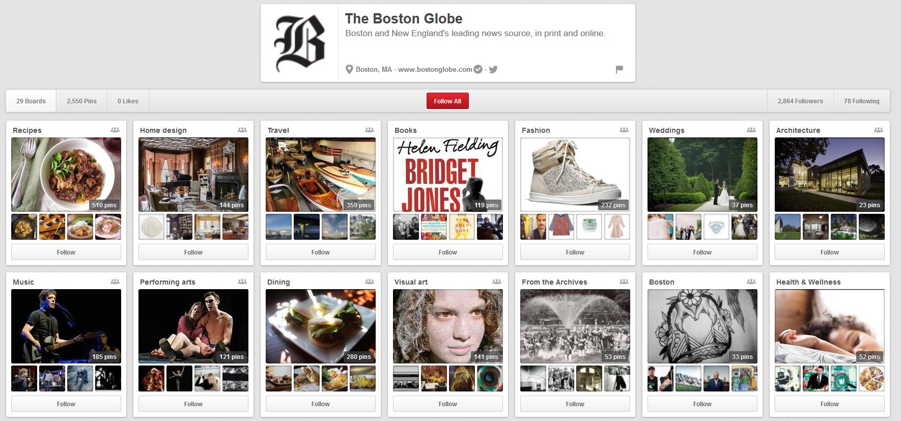Click the group icon on Travel board

(x=370, y=130)
